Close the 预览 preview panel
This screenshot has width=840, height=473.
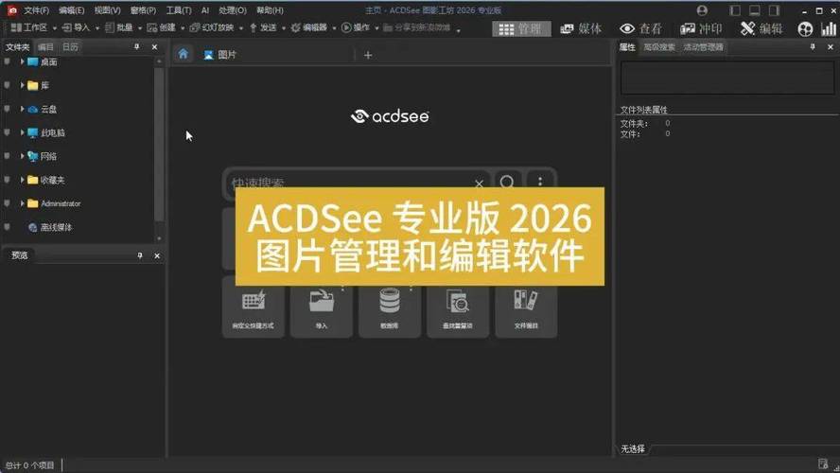pos(157,256)
